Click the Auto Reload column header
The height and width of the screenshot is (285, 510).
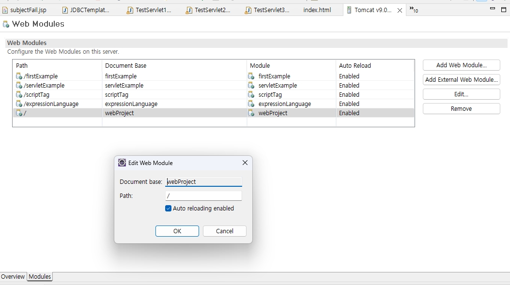[x=375, y=66]
